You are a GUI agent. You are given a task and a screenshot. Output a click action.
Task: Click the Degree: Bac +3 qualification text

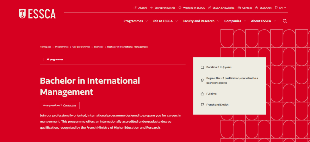tap(232, 80)
